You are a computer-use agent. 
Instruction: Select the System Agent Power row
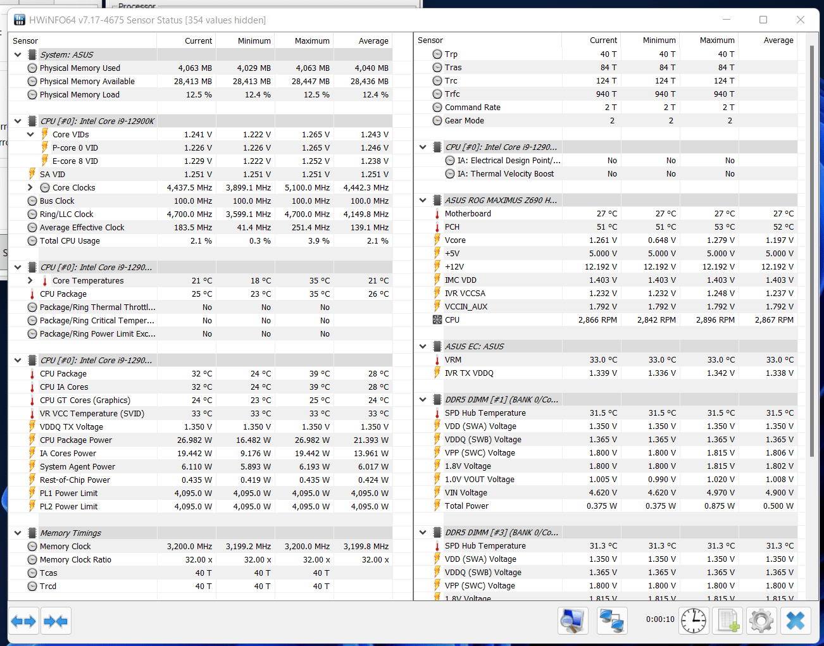click(201, 466)
